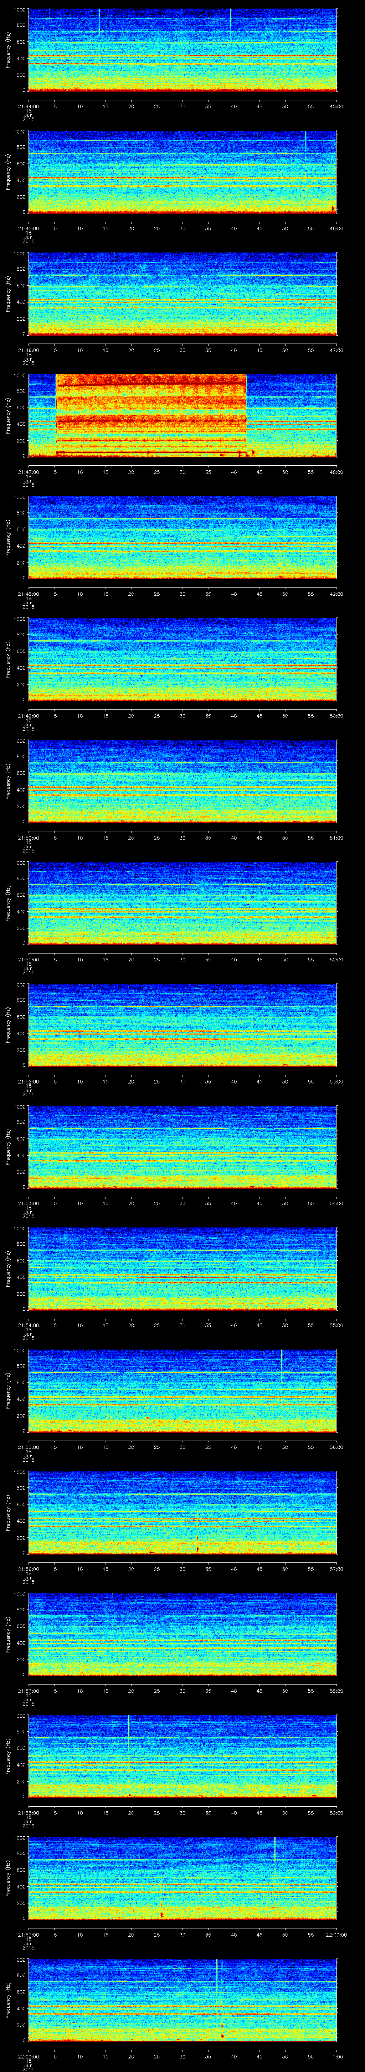Click inside the spectrogram plot starting at 21:54:00

183,1268
